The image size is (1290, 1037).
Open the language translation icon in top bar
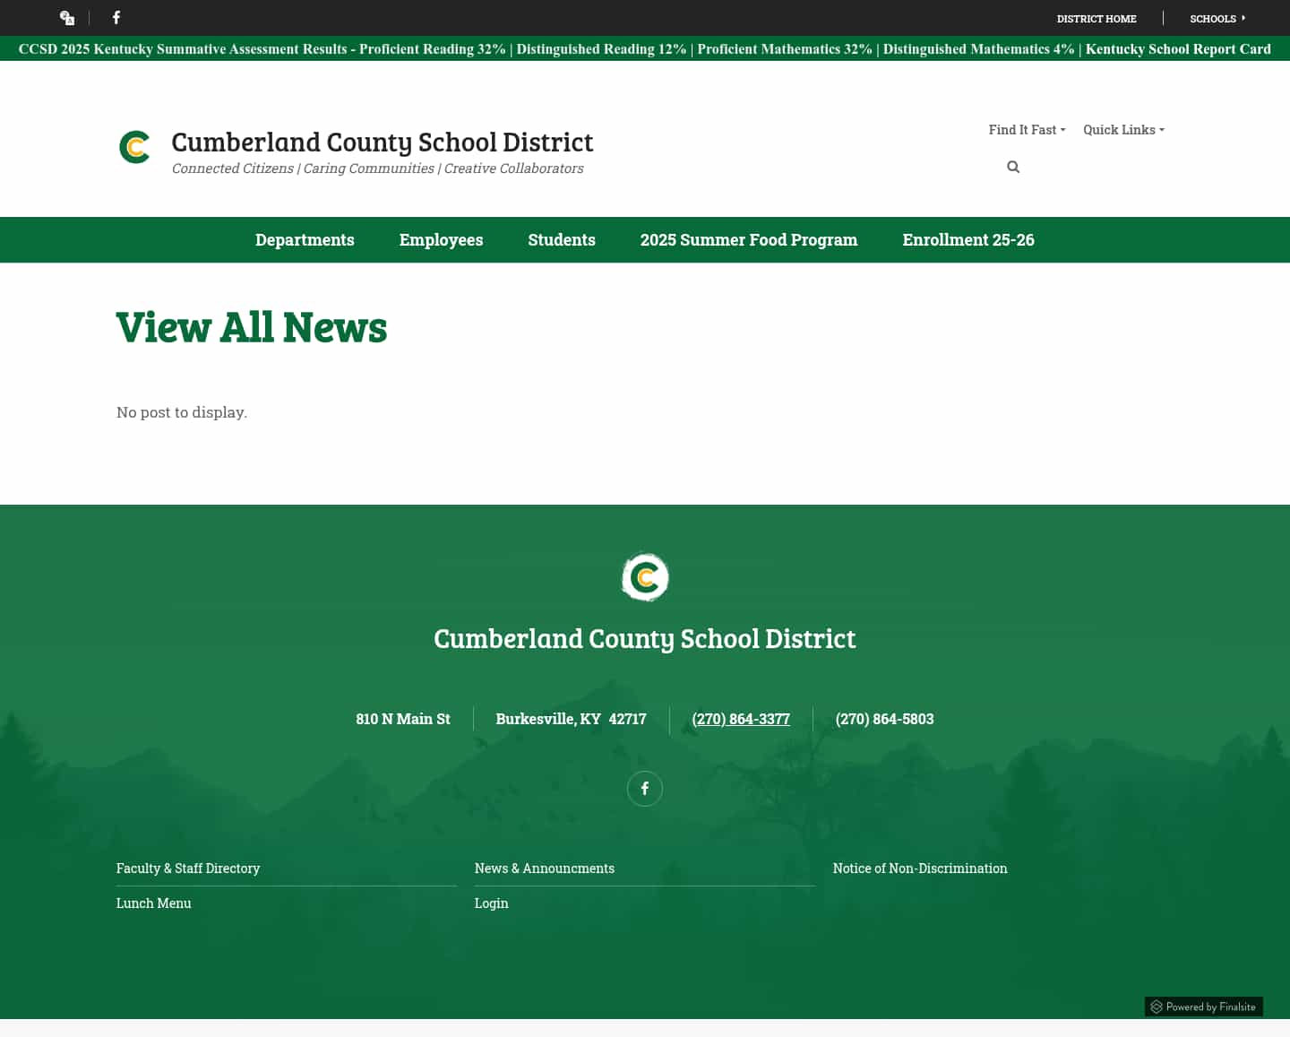coord(66,17)
